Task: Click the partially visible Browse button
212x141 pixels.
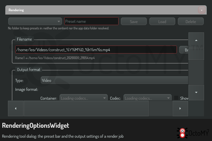Action: click(184, 50)
